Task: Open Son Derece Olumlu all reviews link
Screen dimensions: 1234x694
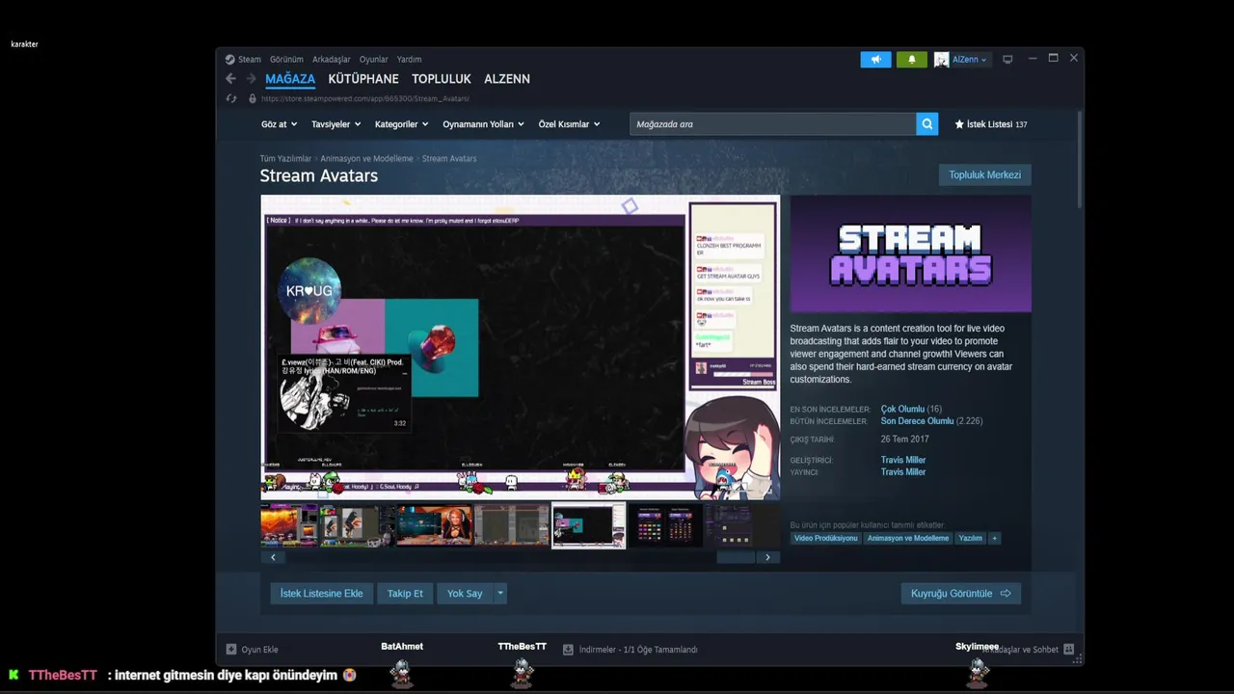Action: pyautogui.click(x=917, y=421)
